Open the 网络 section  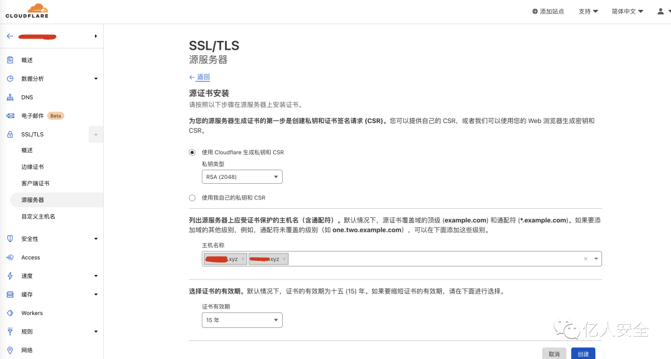click(x=27, y=350)
